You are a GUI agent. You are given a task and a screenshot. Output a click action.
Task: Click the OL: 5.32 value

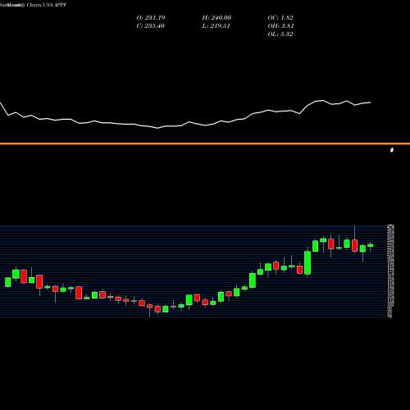[280, 34]
